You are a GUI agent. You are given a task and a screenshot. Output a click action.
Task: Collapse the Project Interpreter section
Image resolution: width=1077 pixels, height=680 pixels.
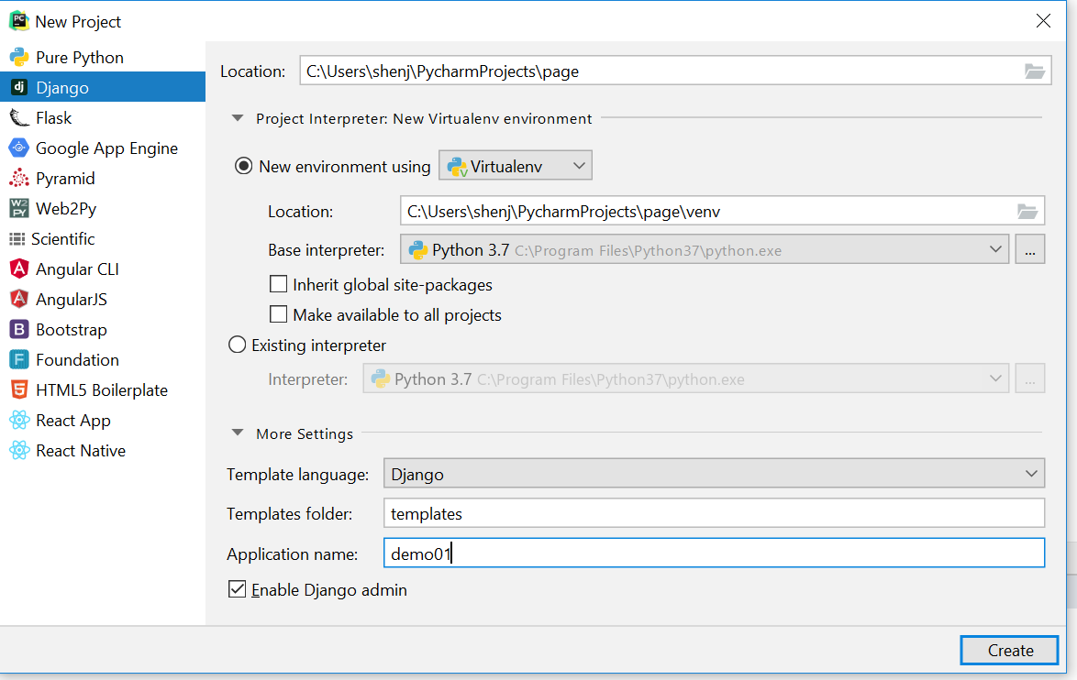(x=238, y=119)
